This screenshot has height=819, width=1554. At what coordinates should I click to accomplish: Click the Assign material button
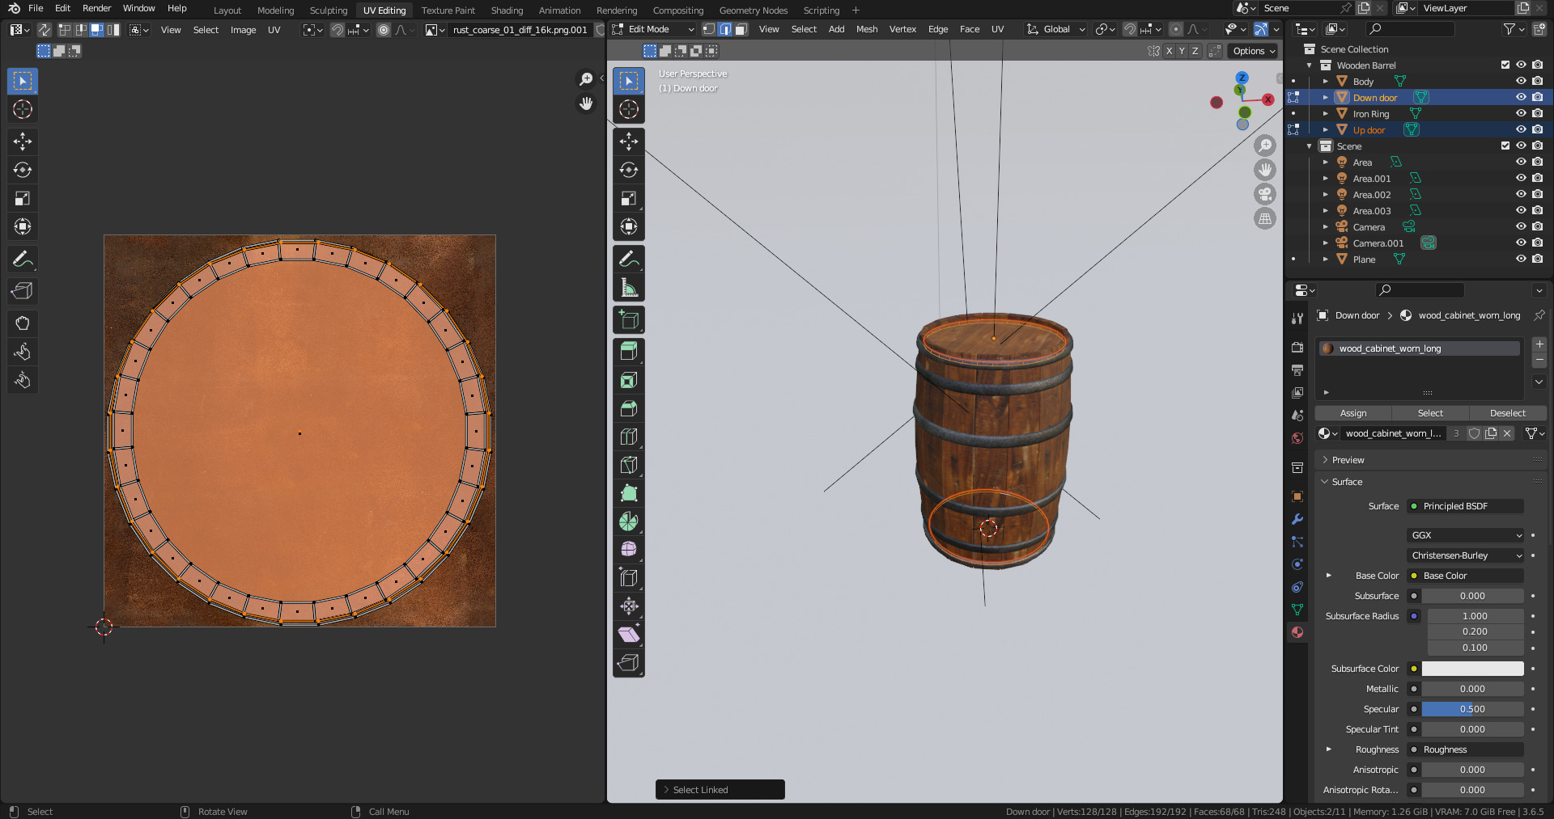(1353, 413)
